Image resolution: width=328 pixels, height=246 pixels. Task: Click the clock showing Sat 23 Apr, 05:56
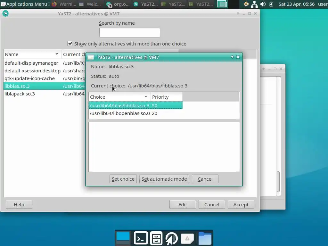pos(296,4)
